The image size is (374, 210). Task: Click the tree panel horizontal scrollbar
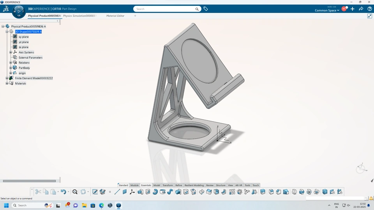(x=29, y=181)
